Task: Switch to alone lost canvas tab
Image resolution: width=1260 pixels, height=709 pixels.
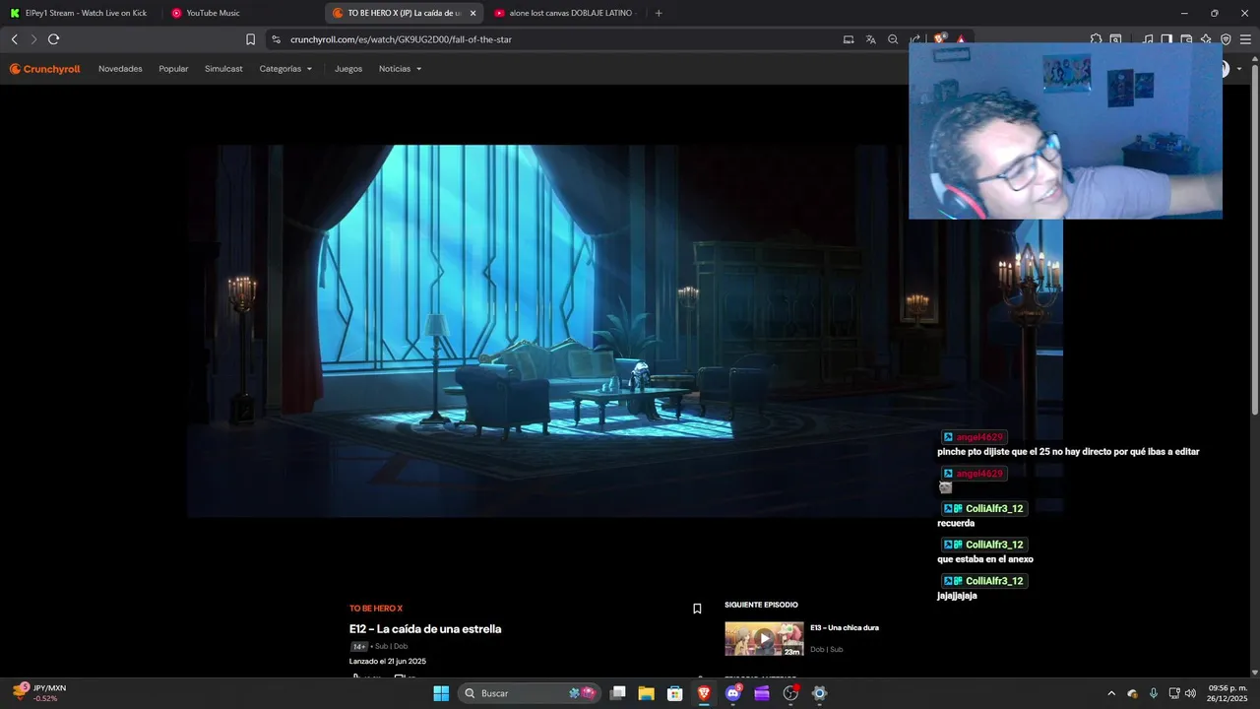Action: pyautogui.click(x=566, y=13)
